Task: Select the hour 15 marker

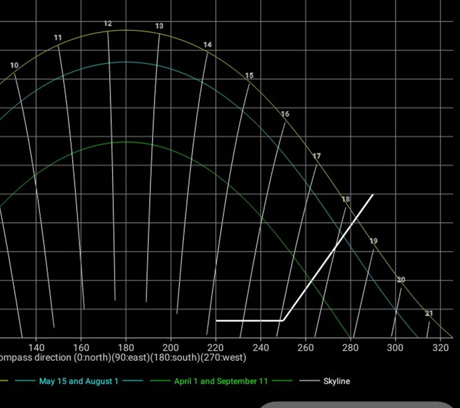Action: click(249, 76)
